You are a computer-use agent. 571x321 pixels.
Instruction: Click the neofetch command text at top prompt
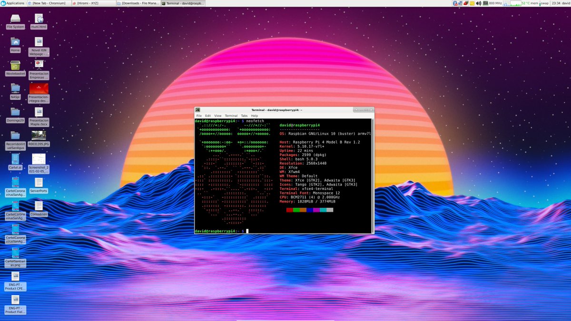pos(256,121)
